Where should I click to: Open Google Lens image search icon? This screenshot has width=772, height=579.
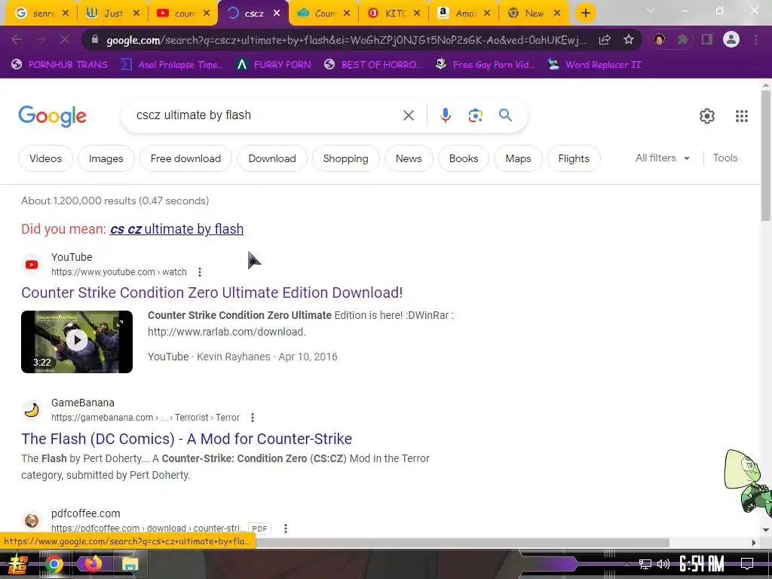click(475, 115)
